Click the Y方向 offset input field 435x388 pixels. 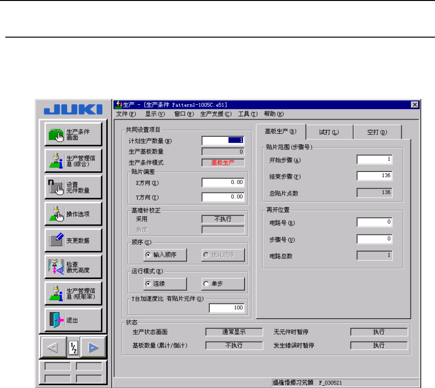click(x=223, y=197)
